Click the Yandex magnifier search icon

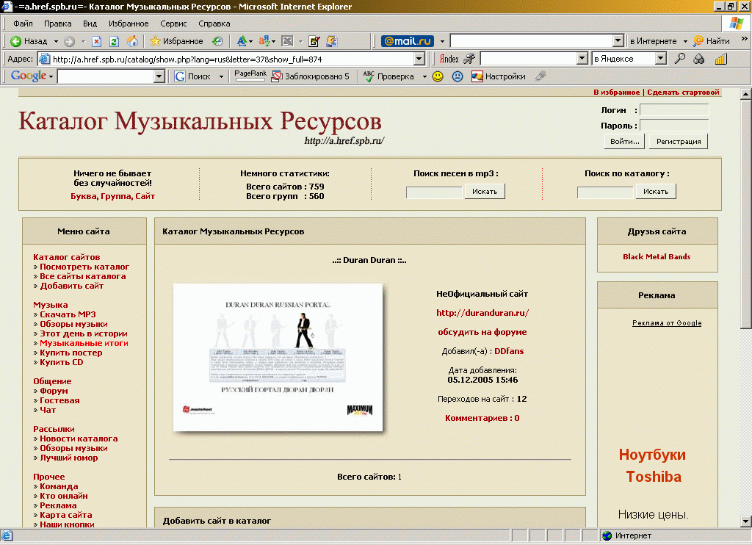(680, 59)
